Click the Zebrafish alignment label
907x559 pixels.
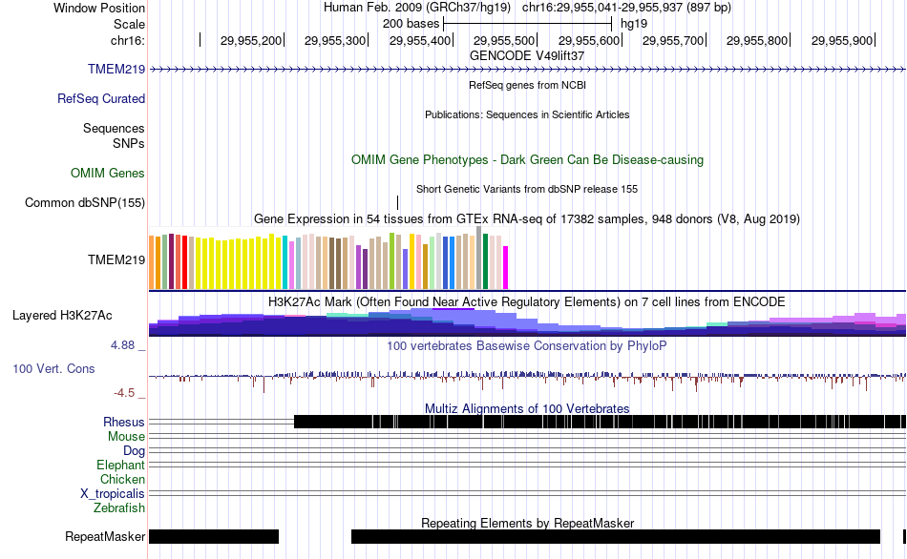pyautogui.click(x=119, y=508)
